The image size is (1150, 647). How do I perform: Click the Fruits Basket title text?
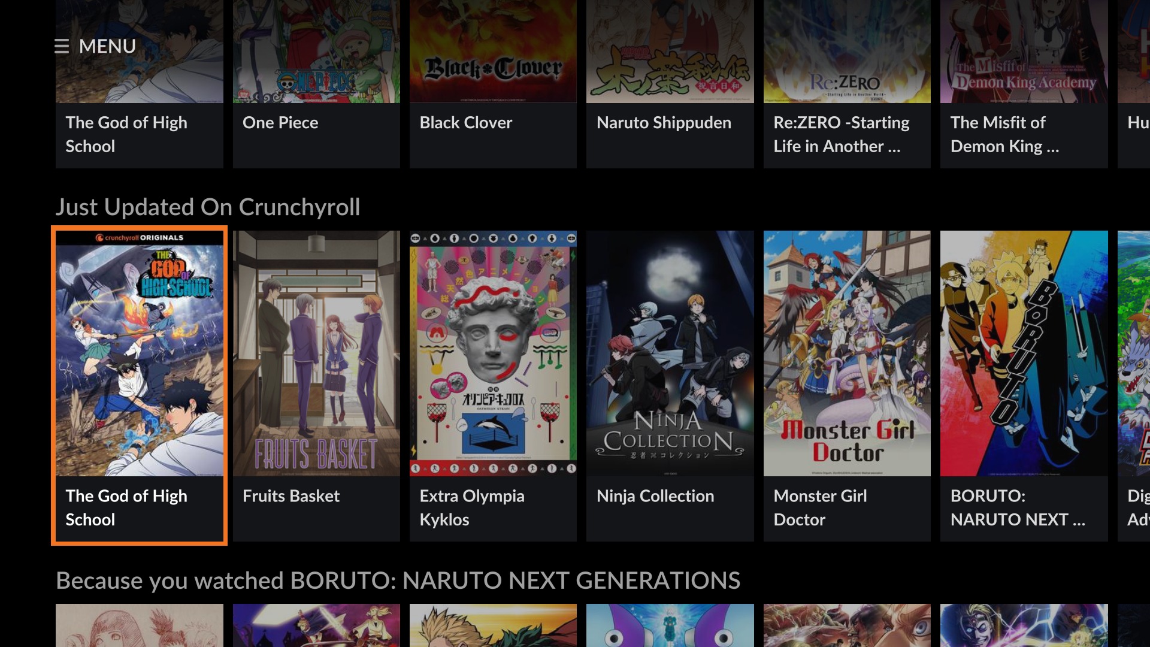tap(291, 496)
